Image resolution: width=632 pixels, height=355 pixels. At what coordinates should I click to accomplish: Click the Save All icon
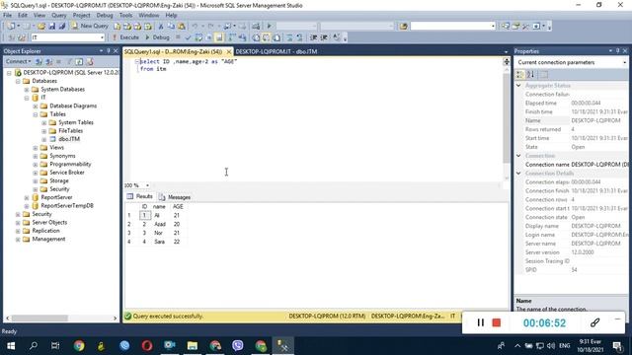(61, 27)
